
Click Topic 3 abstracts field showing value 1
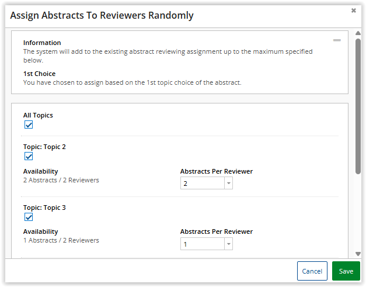coord(202,244)
